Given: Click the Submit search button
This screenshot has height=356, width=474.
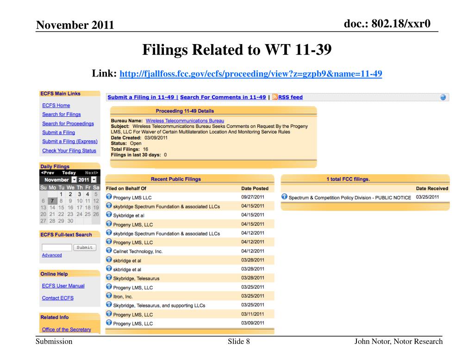Looking at the screenshot, I should (x=85, y=248).
